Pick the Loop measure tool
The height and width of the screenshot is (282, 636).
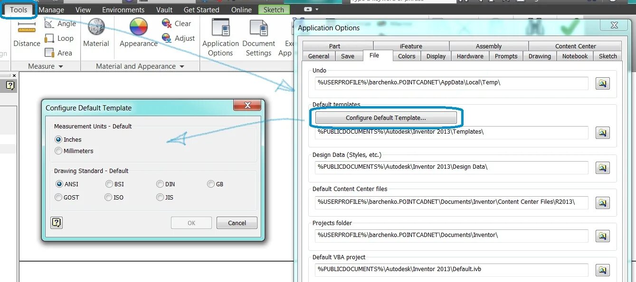pos(59,38)
